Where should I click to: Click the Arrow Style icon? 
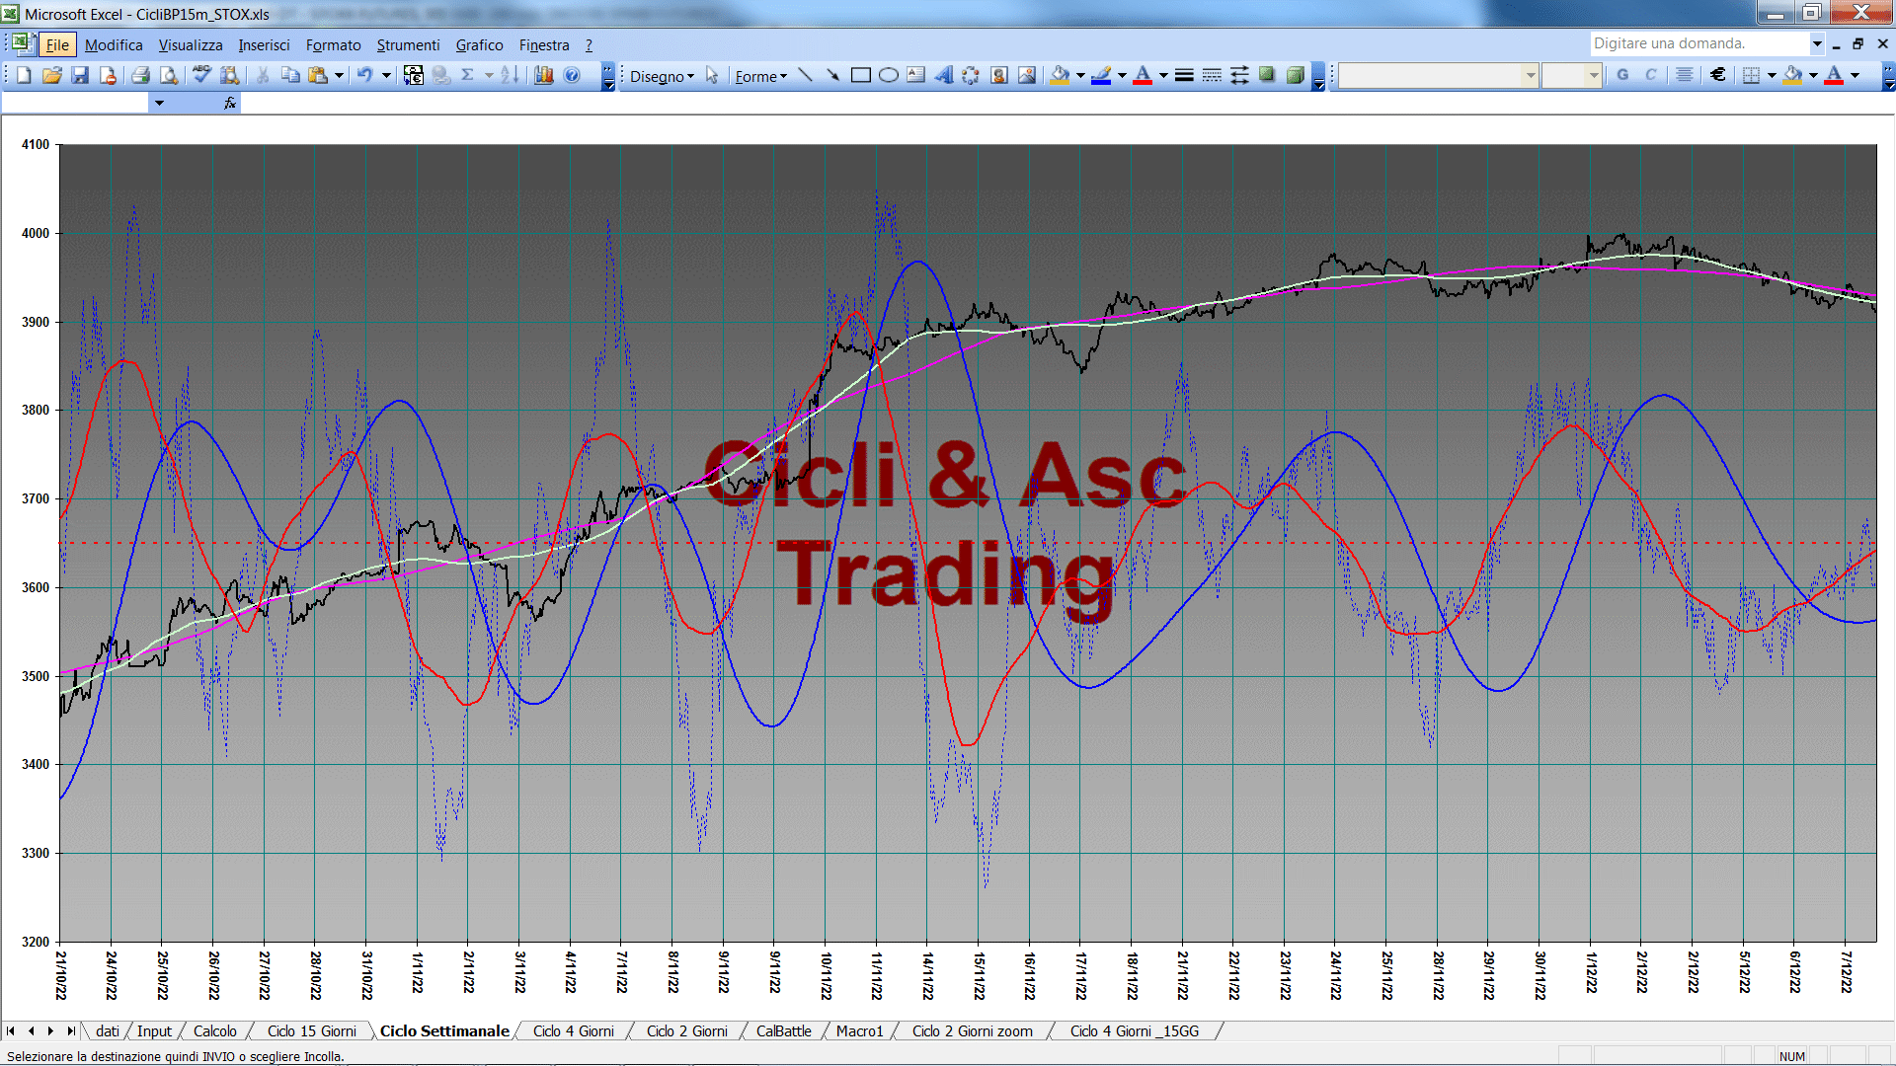(1239, 75)
